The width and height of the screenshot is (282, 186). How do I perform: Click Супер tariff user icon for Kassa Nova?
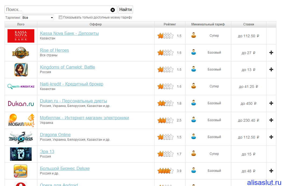(194, 35)
